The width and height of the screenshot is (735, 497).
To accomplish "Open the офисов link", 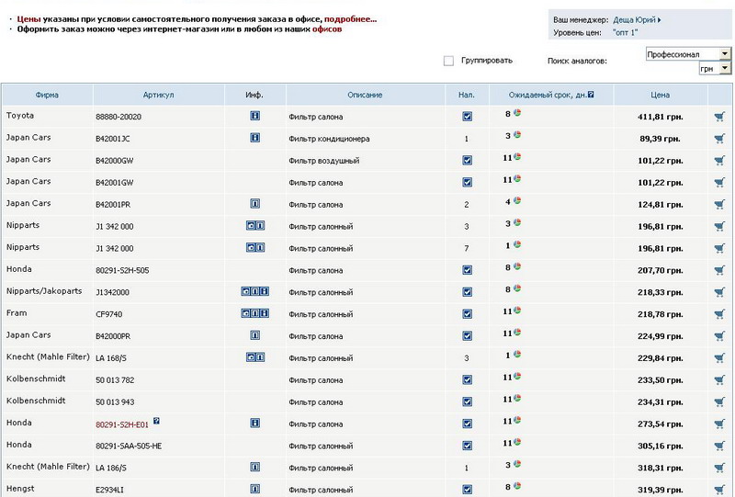I will click(327, 29).
